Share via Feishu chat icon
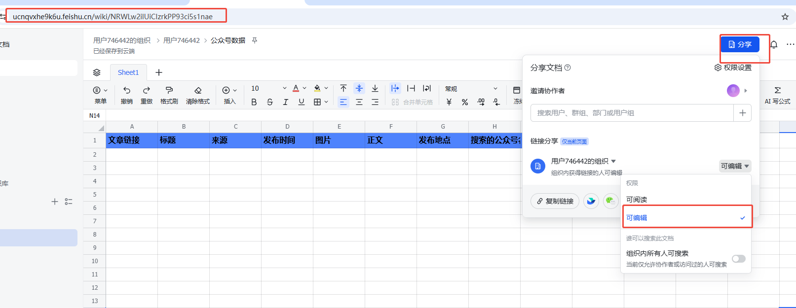796x308 pixels. (591, 201)
